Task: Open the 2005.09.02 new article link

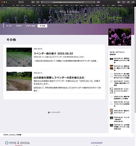Action: 122,112
